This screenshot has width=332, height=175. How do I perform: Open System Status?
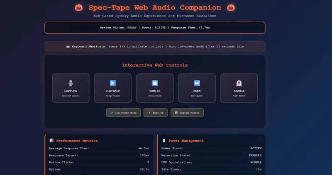coord(187,113)
